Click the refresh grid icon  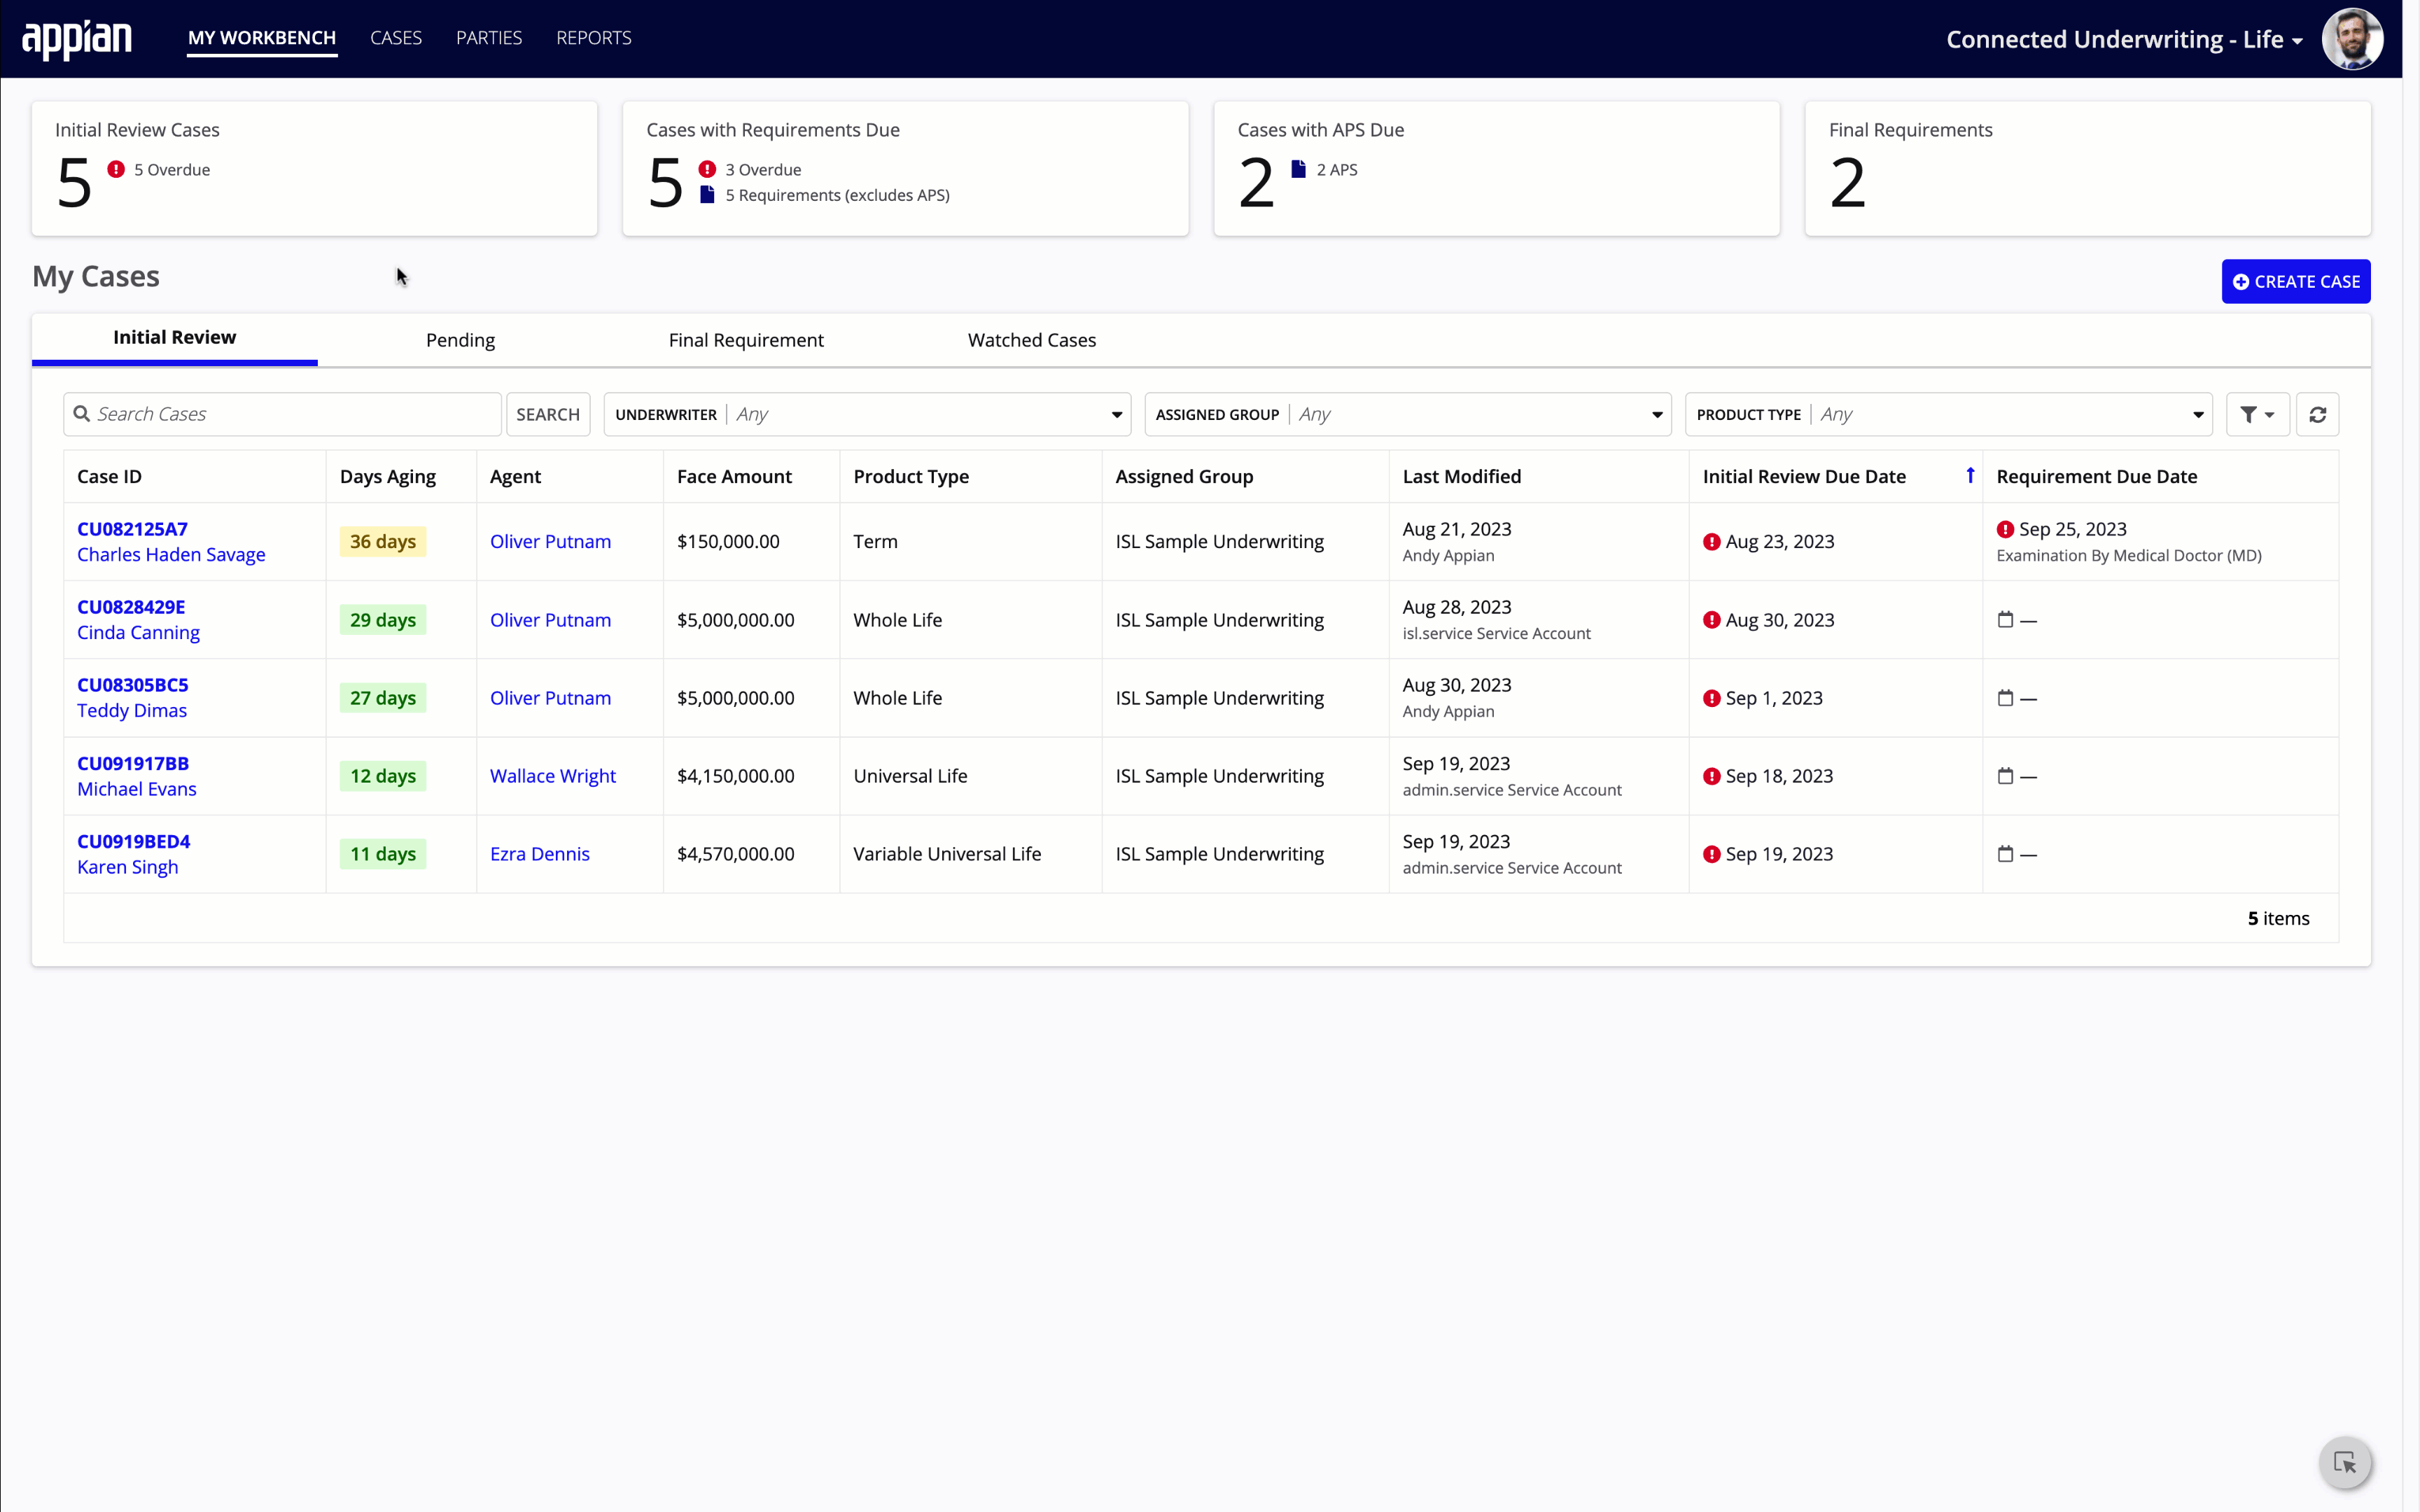click(x=2317, y=414)
